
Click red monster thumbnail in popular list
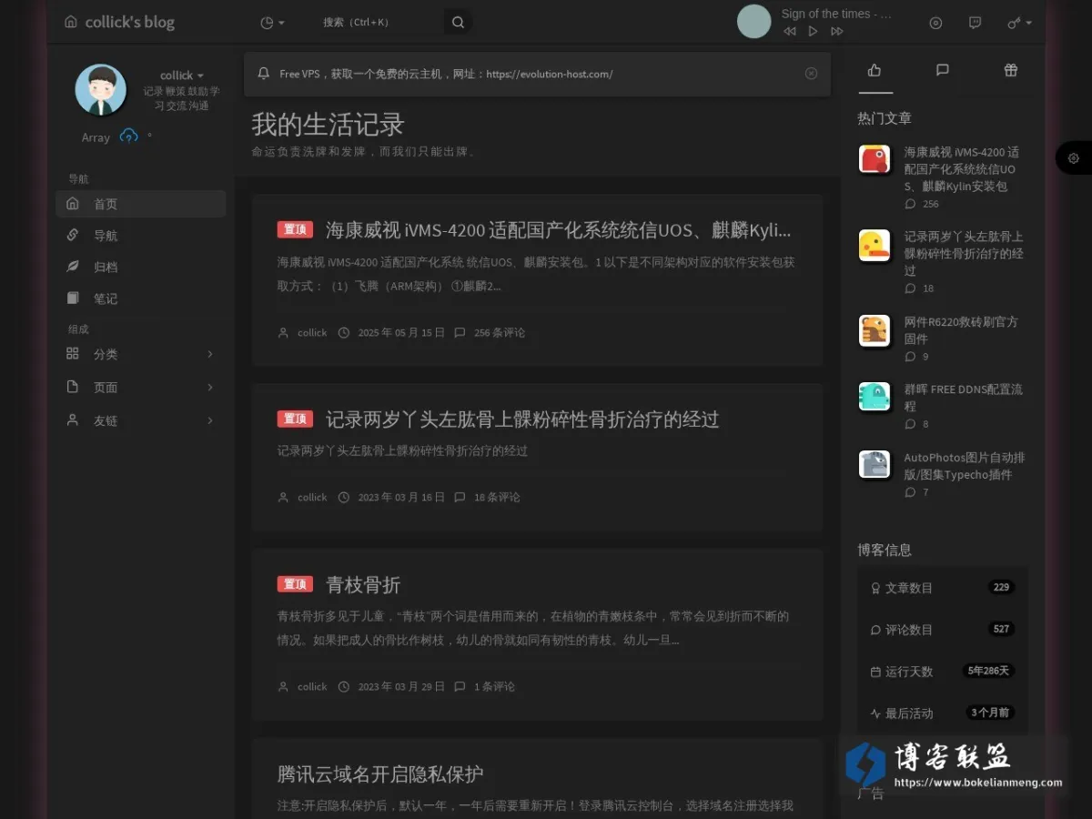[x=875, y=159]
